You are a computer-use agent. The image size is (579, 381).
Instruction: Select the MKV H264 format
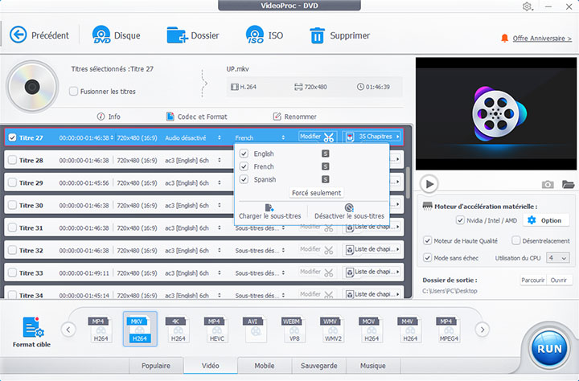pyautogui.click(x=140, y=329)
